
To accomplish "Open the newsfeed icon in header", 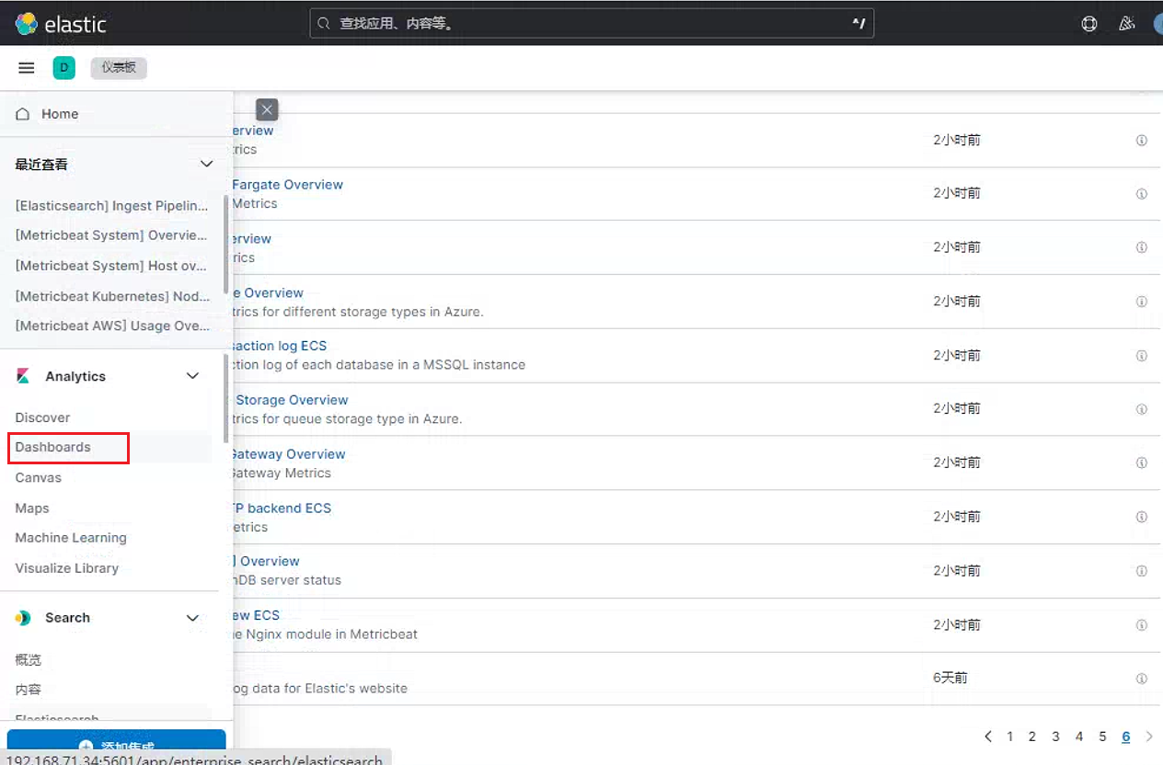I will (x=1126, y=24).
